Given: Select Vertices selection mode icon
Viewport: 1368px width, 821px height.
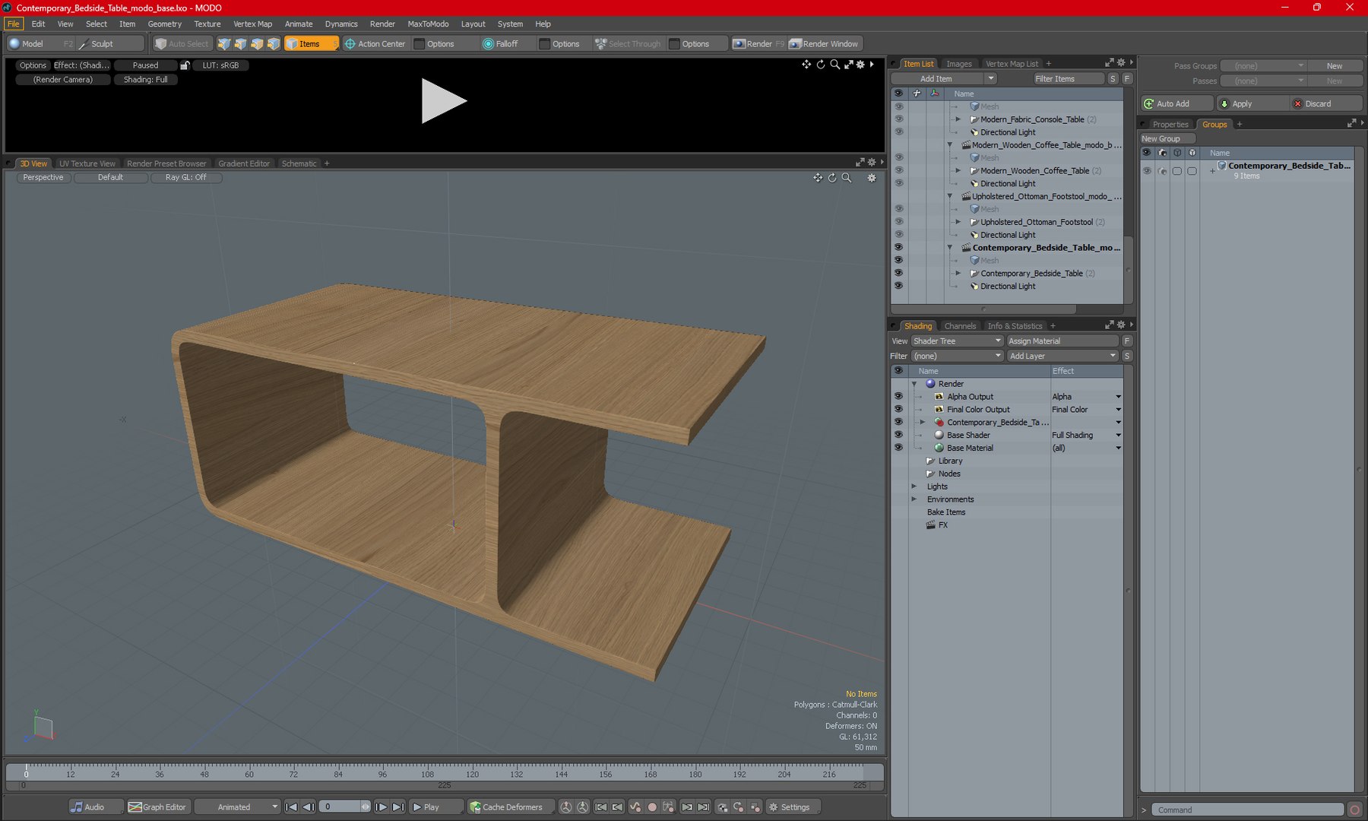Looking at the screenshot, I should (x=223, y=43).
